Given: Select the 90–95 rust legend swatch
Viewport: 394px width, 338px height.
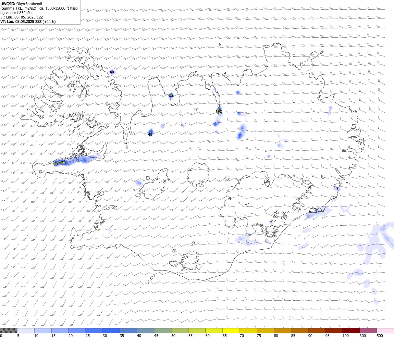Looking at the screenshot, I should click(317, 331).
